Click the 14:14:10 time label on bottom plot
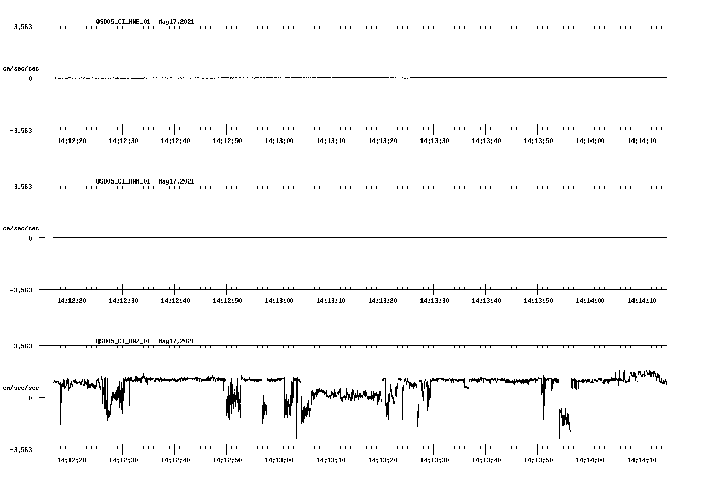 (642, 459)
